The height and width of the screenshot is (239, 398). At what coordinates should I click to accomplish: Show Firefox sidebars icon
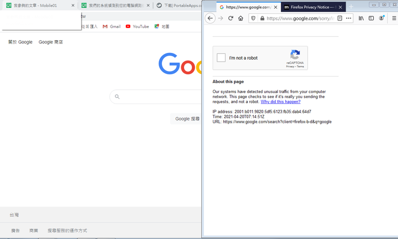point(371,18)
